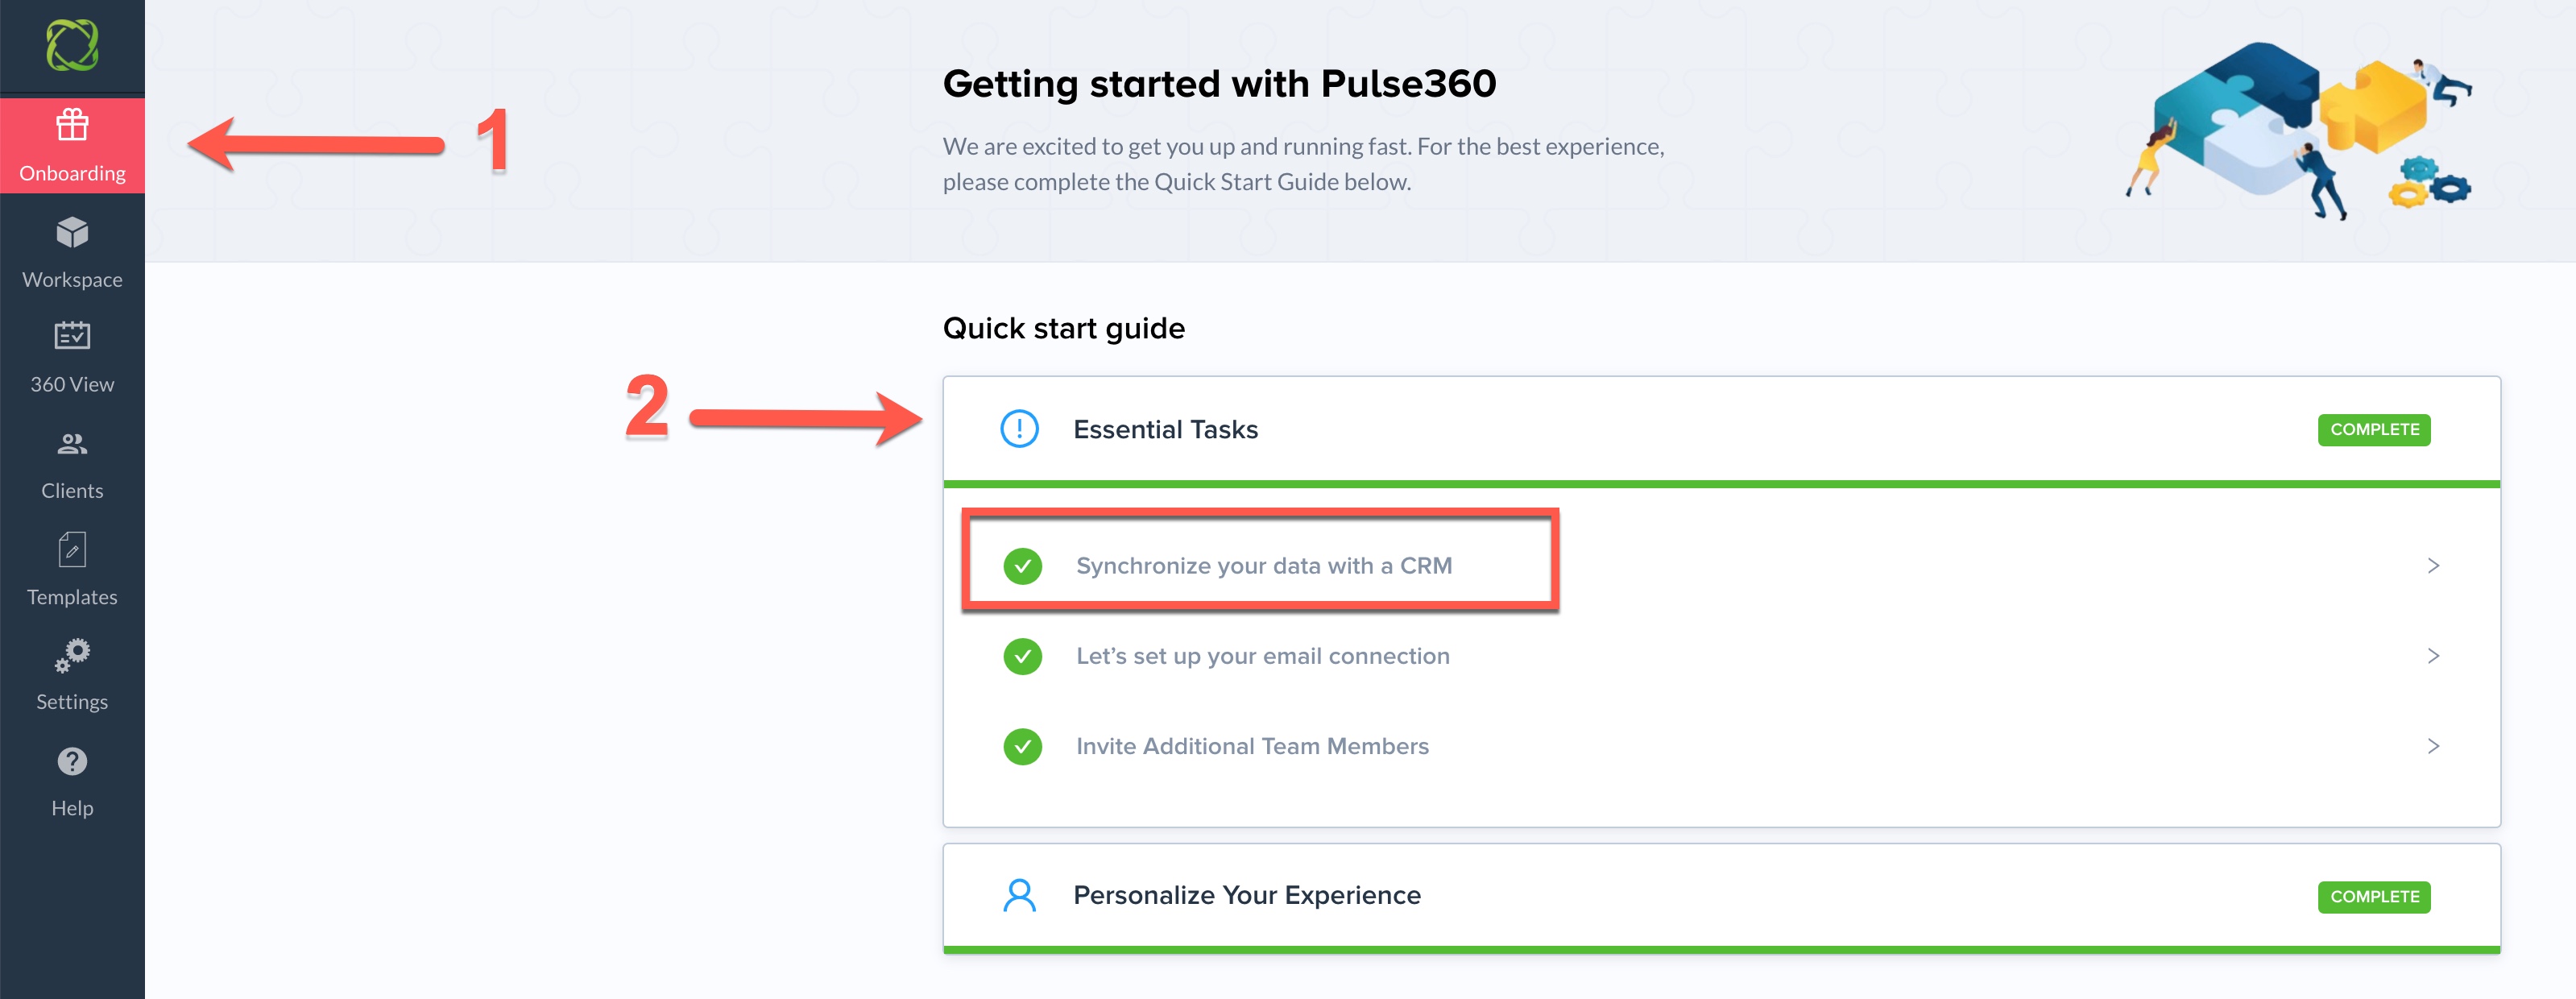
Task: Open Help using the question mark icon
Action: pyautogui.click(x=71, y=763)
